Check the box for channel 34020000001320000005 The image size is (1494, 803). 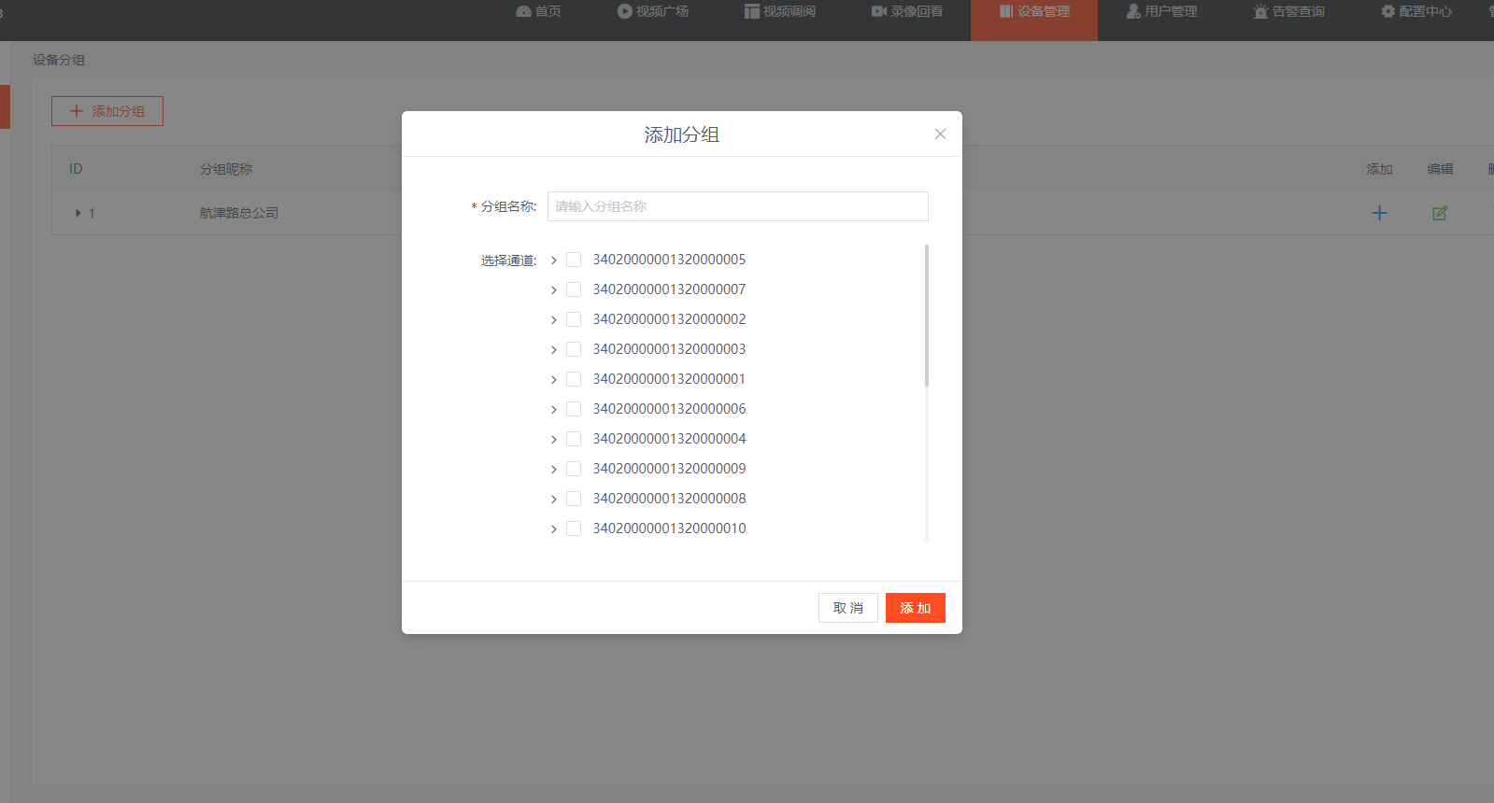click(574, 260)
